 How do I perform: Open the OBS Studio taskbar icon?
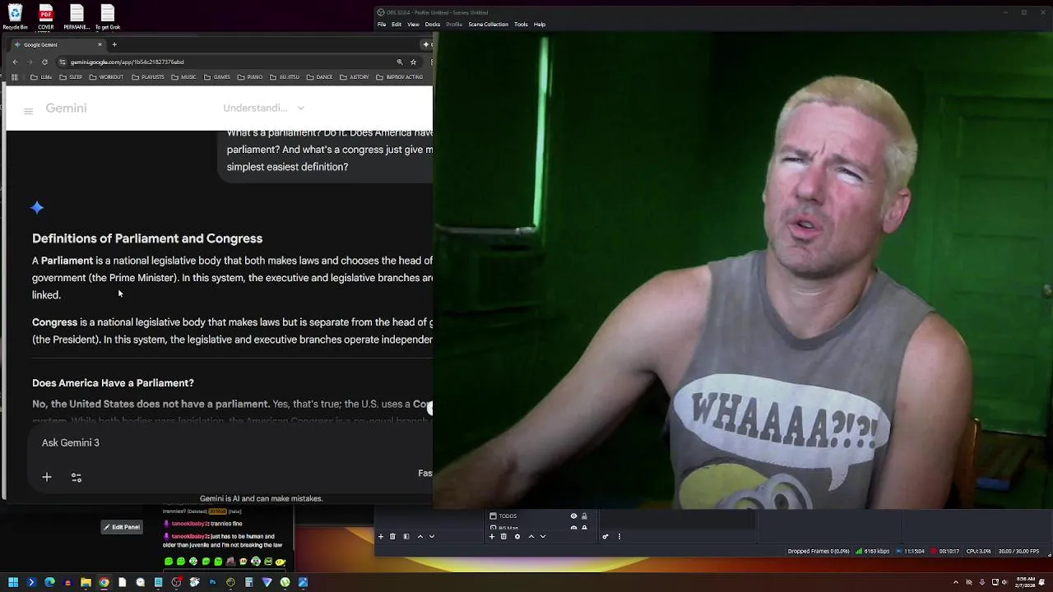(176, 582)
